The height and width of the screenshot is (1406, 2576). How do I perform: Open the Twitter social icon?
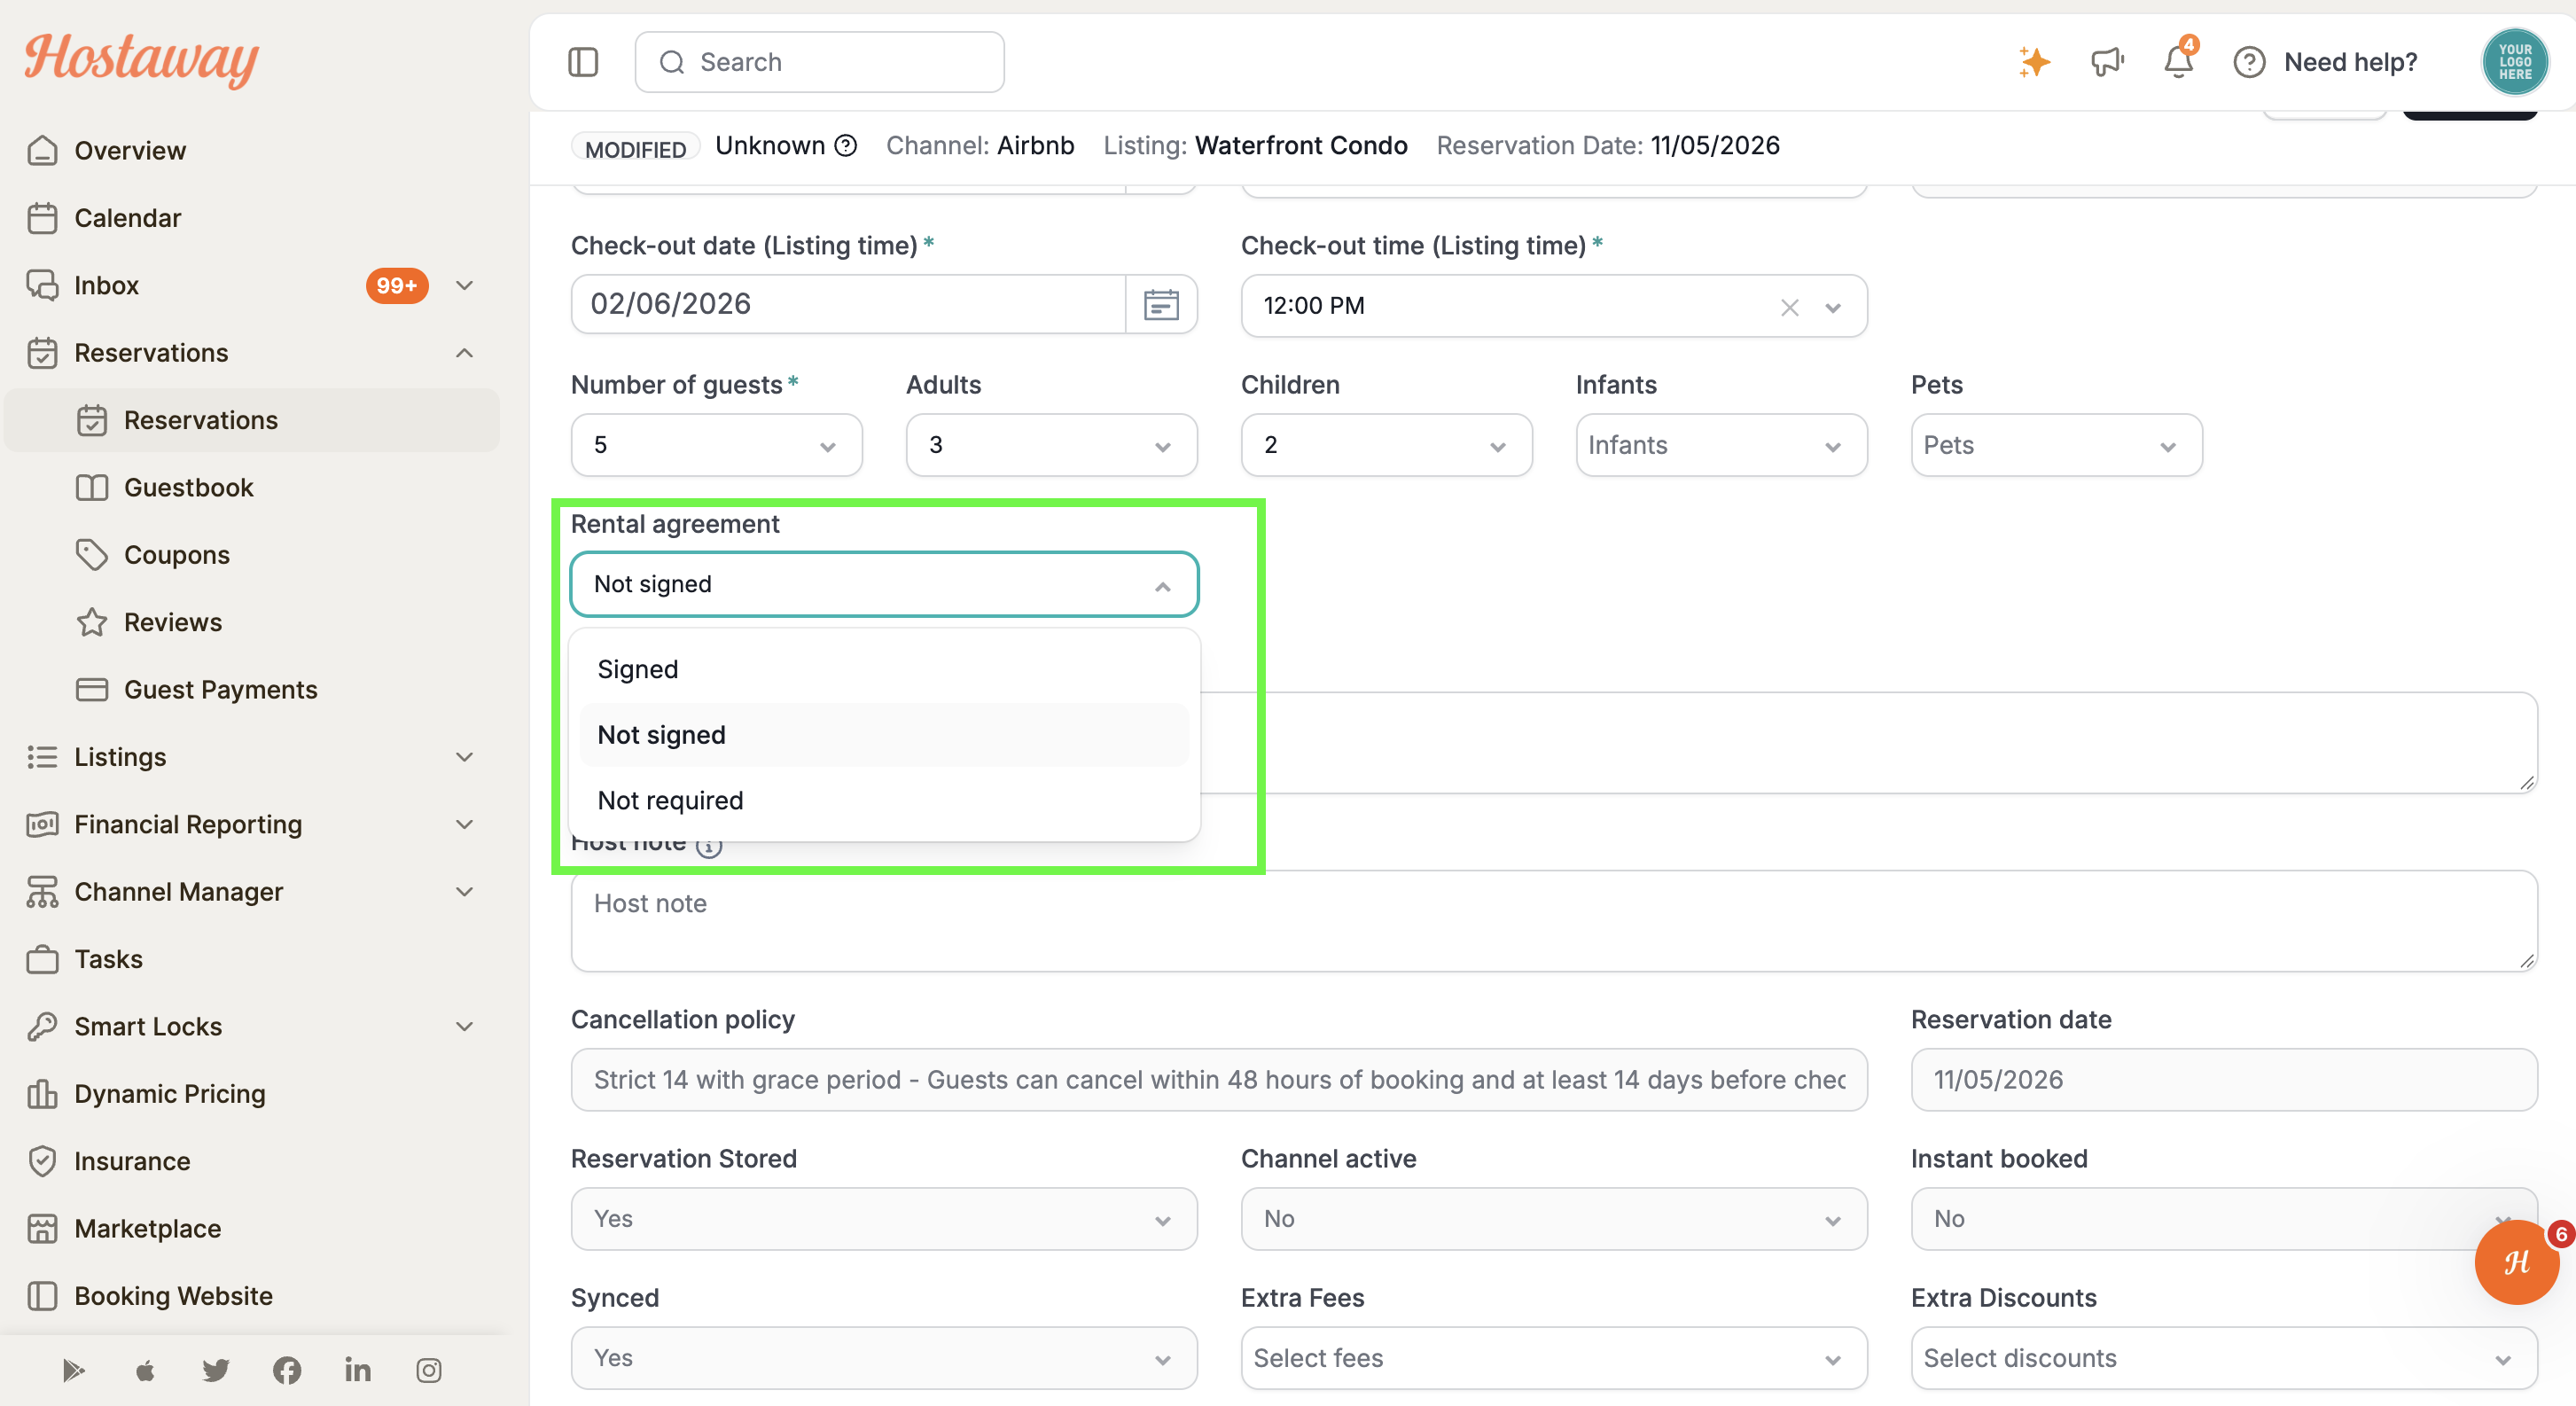[x=216, y=1370]
